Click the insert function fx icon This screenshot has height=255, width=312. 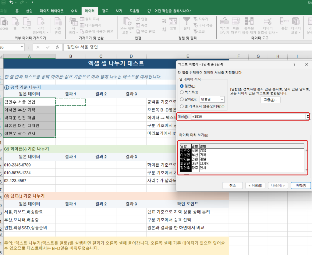click(57, 47)
